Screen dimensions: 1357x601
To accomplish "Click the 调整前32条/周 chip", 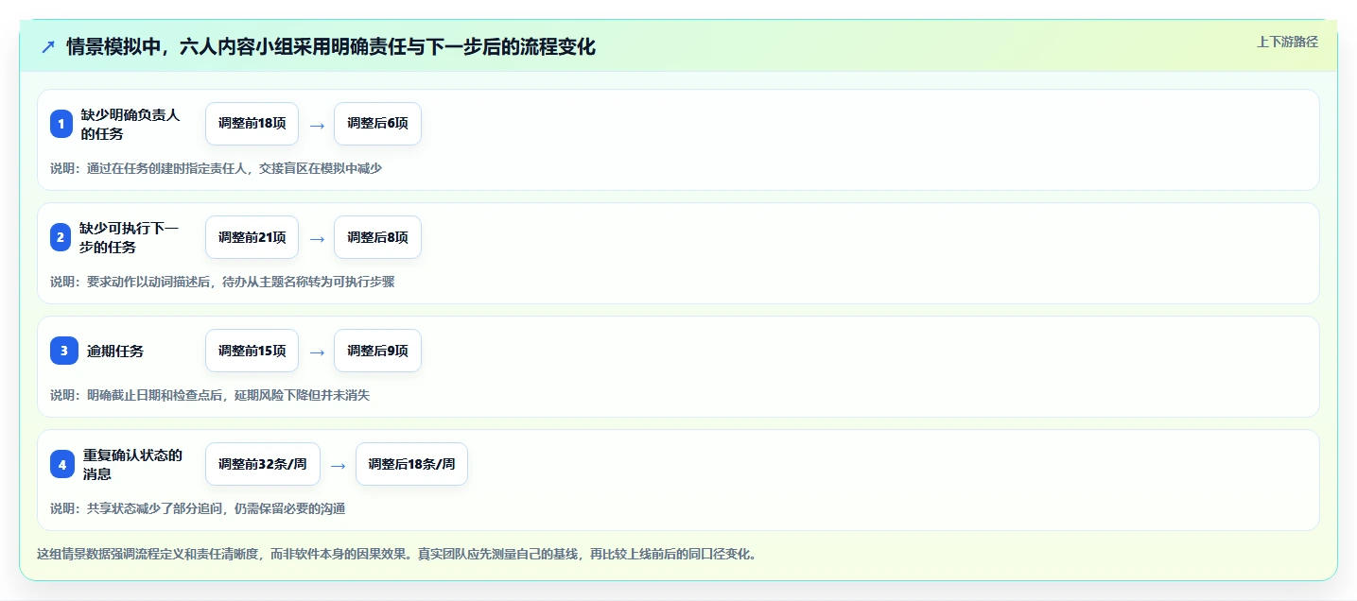I will click(x=263, y=464).
